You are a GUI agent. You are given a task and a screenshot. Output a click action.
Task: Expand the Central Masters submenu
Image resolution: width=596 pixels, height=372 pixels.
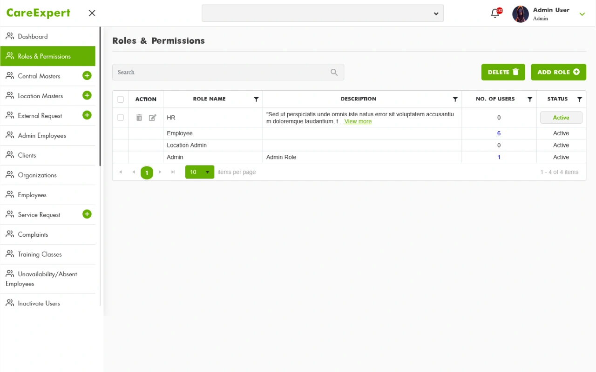pos(87,76)
